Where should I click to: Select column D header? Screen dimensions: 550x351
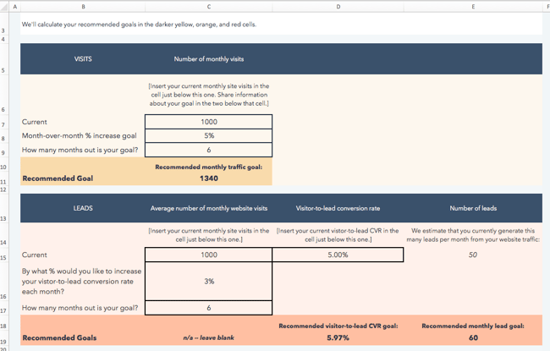pyautogui.click(x=338, y=7)
